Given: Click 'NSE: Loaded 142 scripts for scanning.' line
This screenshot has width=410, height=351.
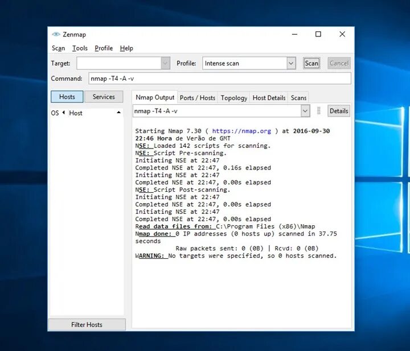Looking at the screenshot, I should tap(203, 146).
